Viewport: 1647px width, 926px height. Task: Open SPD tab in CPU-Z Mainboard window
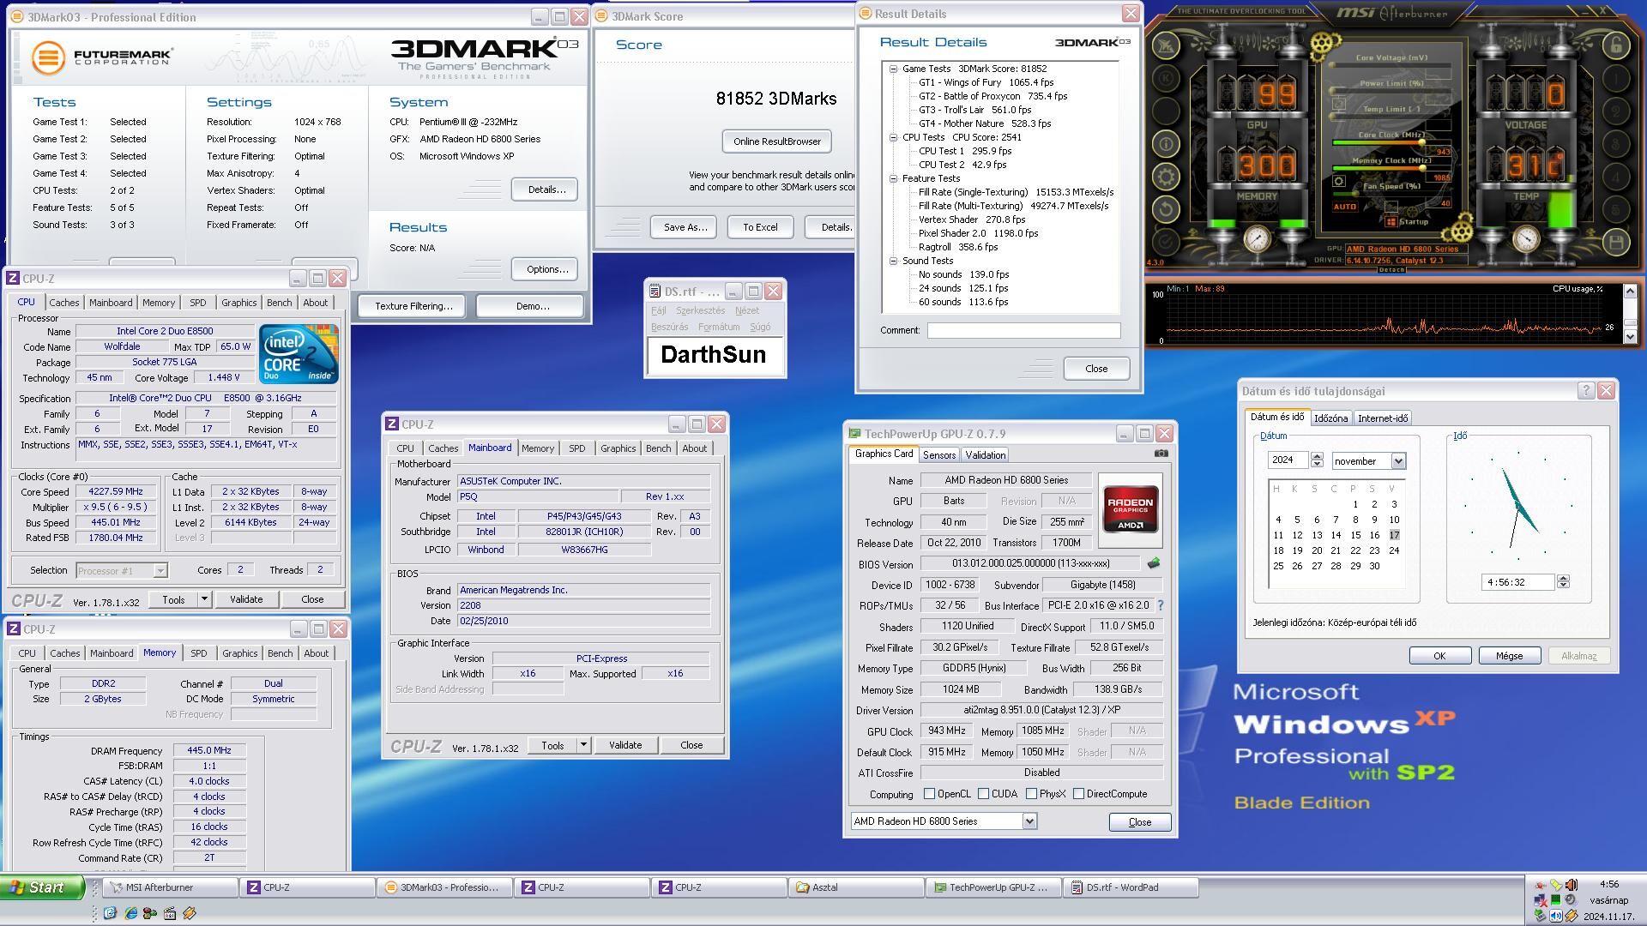click(x=576, y=448)
